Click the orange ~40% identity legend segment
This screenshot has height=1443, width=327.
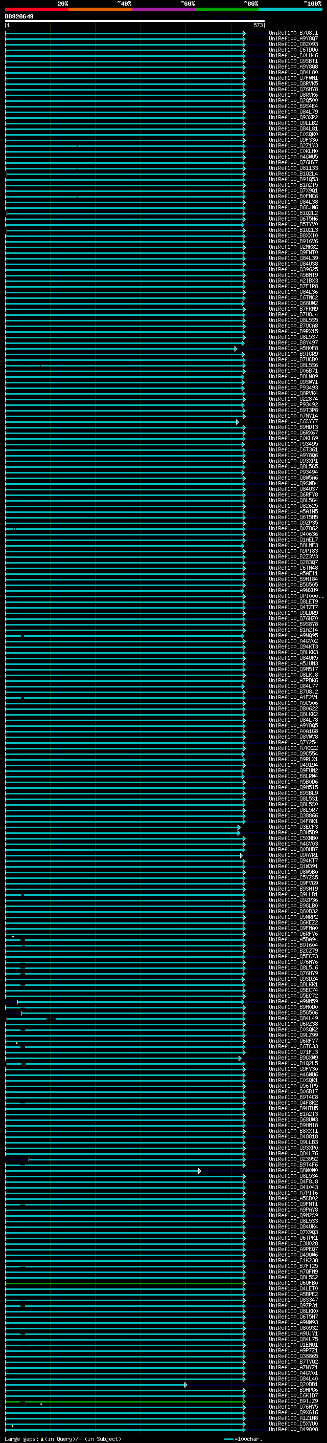click(100, 10)
